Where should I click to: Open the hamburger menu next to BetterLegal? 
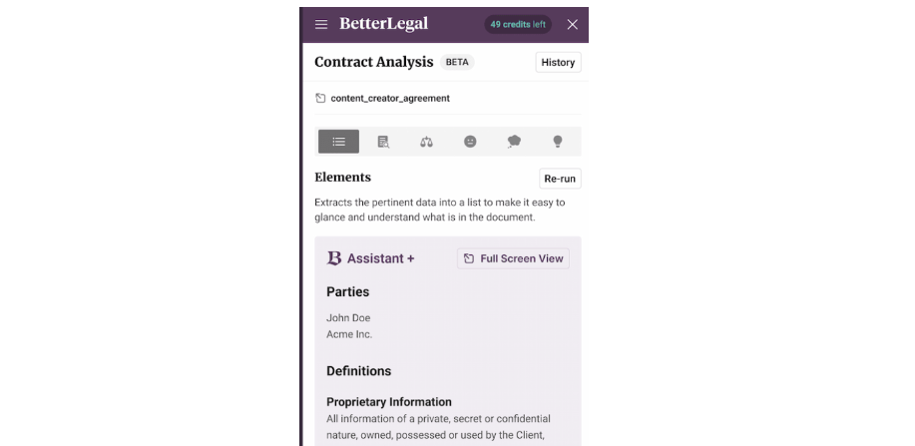coord(321,24)
